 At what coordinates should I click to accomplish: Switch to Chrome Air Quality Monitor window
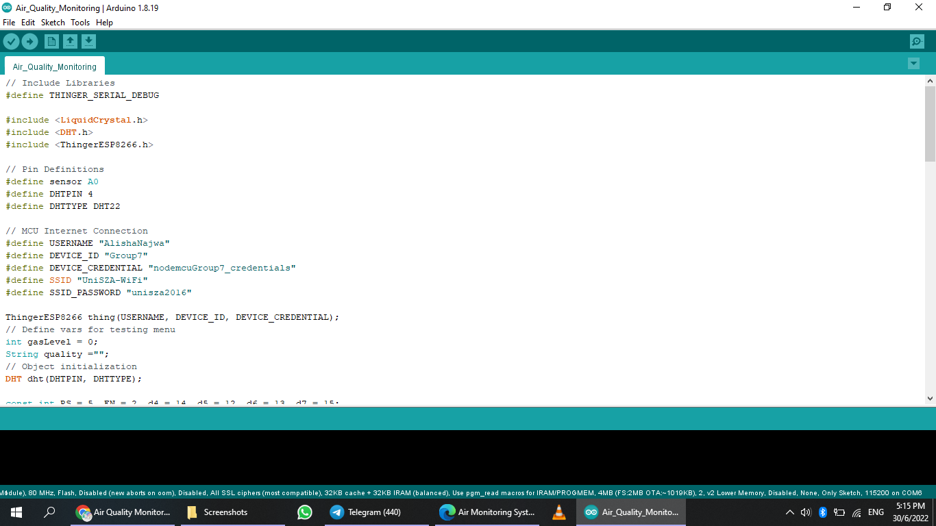123,512
